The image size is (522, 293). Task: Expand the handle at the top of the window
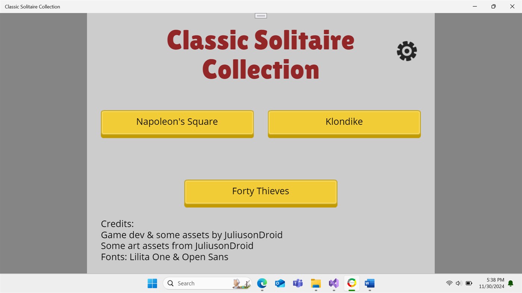pyautogui.click(x=260, y=15)
